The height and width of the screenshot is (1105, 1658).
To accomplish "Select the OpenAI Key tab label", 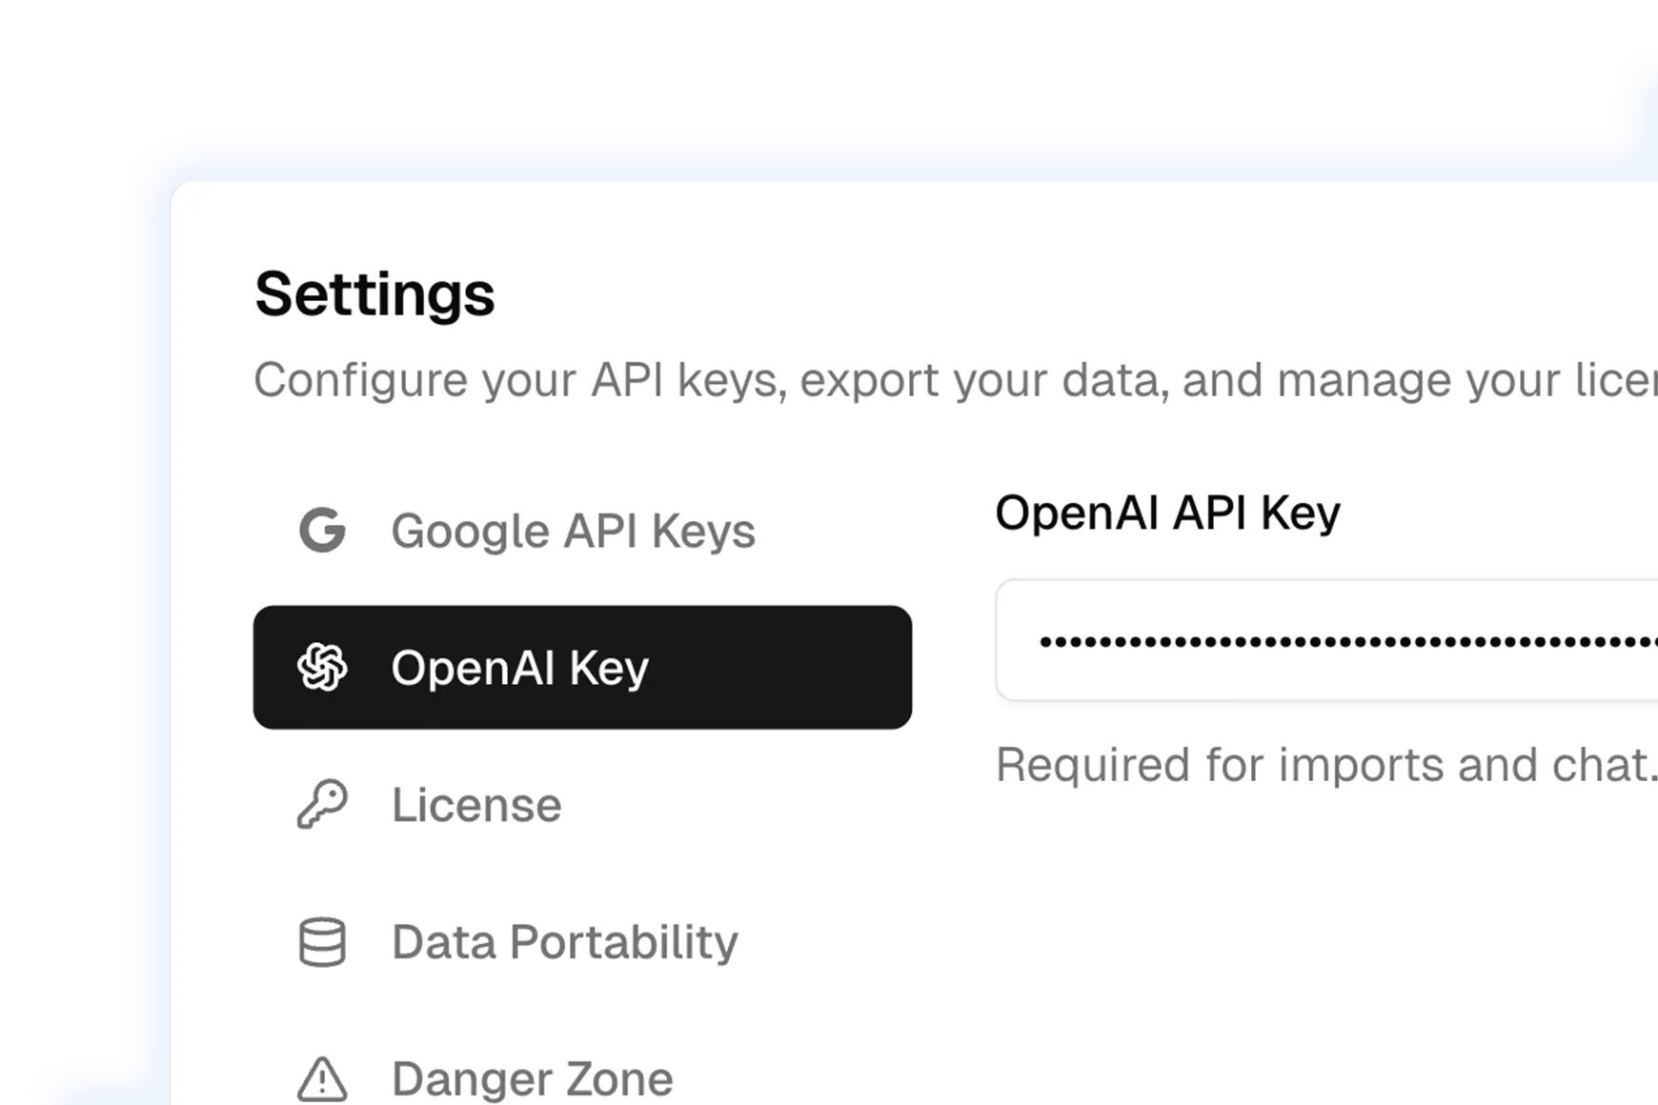I will pyautogui.click(x=519, y=668).
